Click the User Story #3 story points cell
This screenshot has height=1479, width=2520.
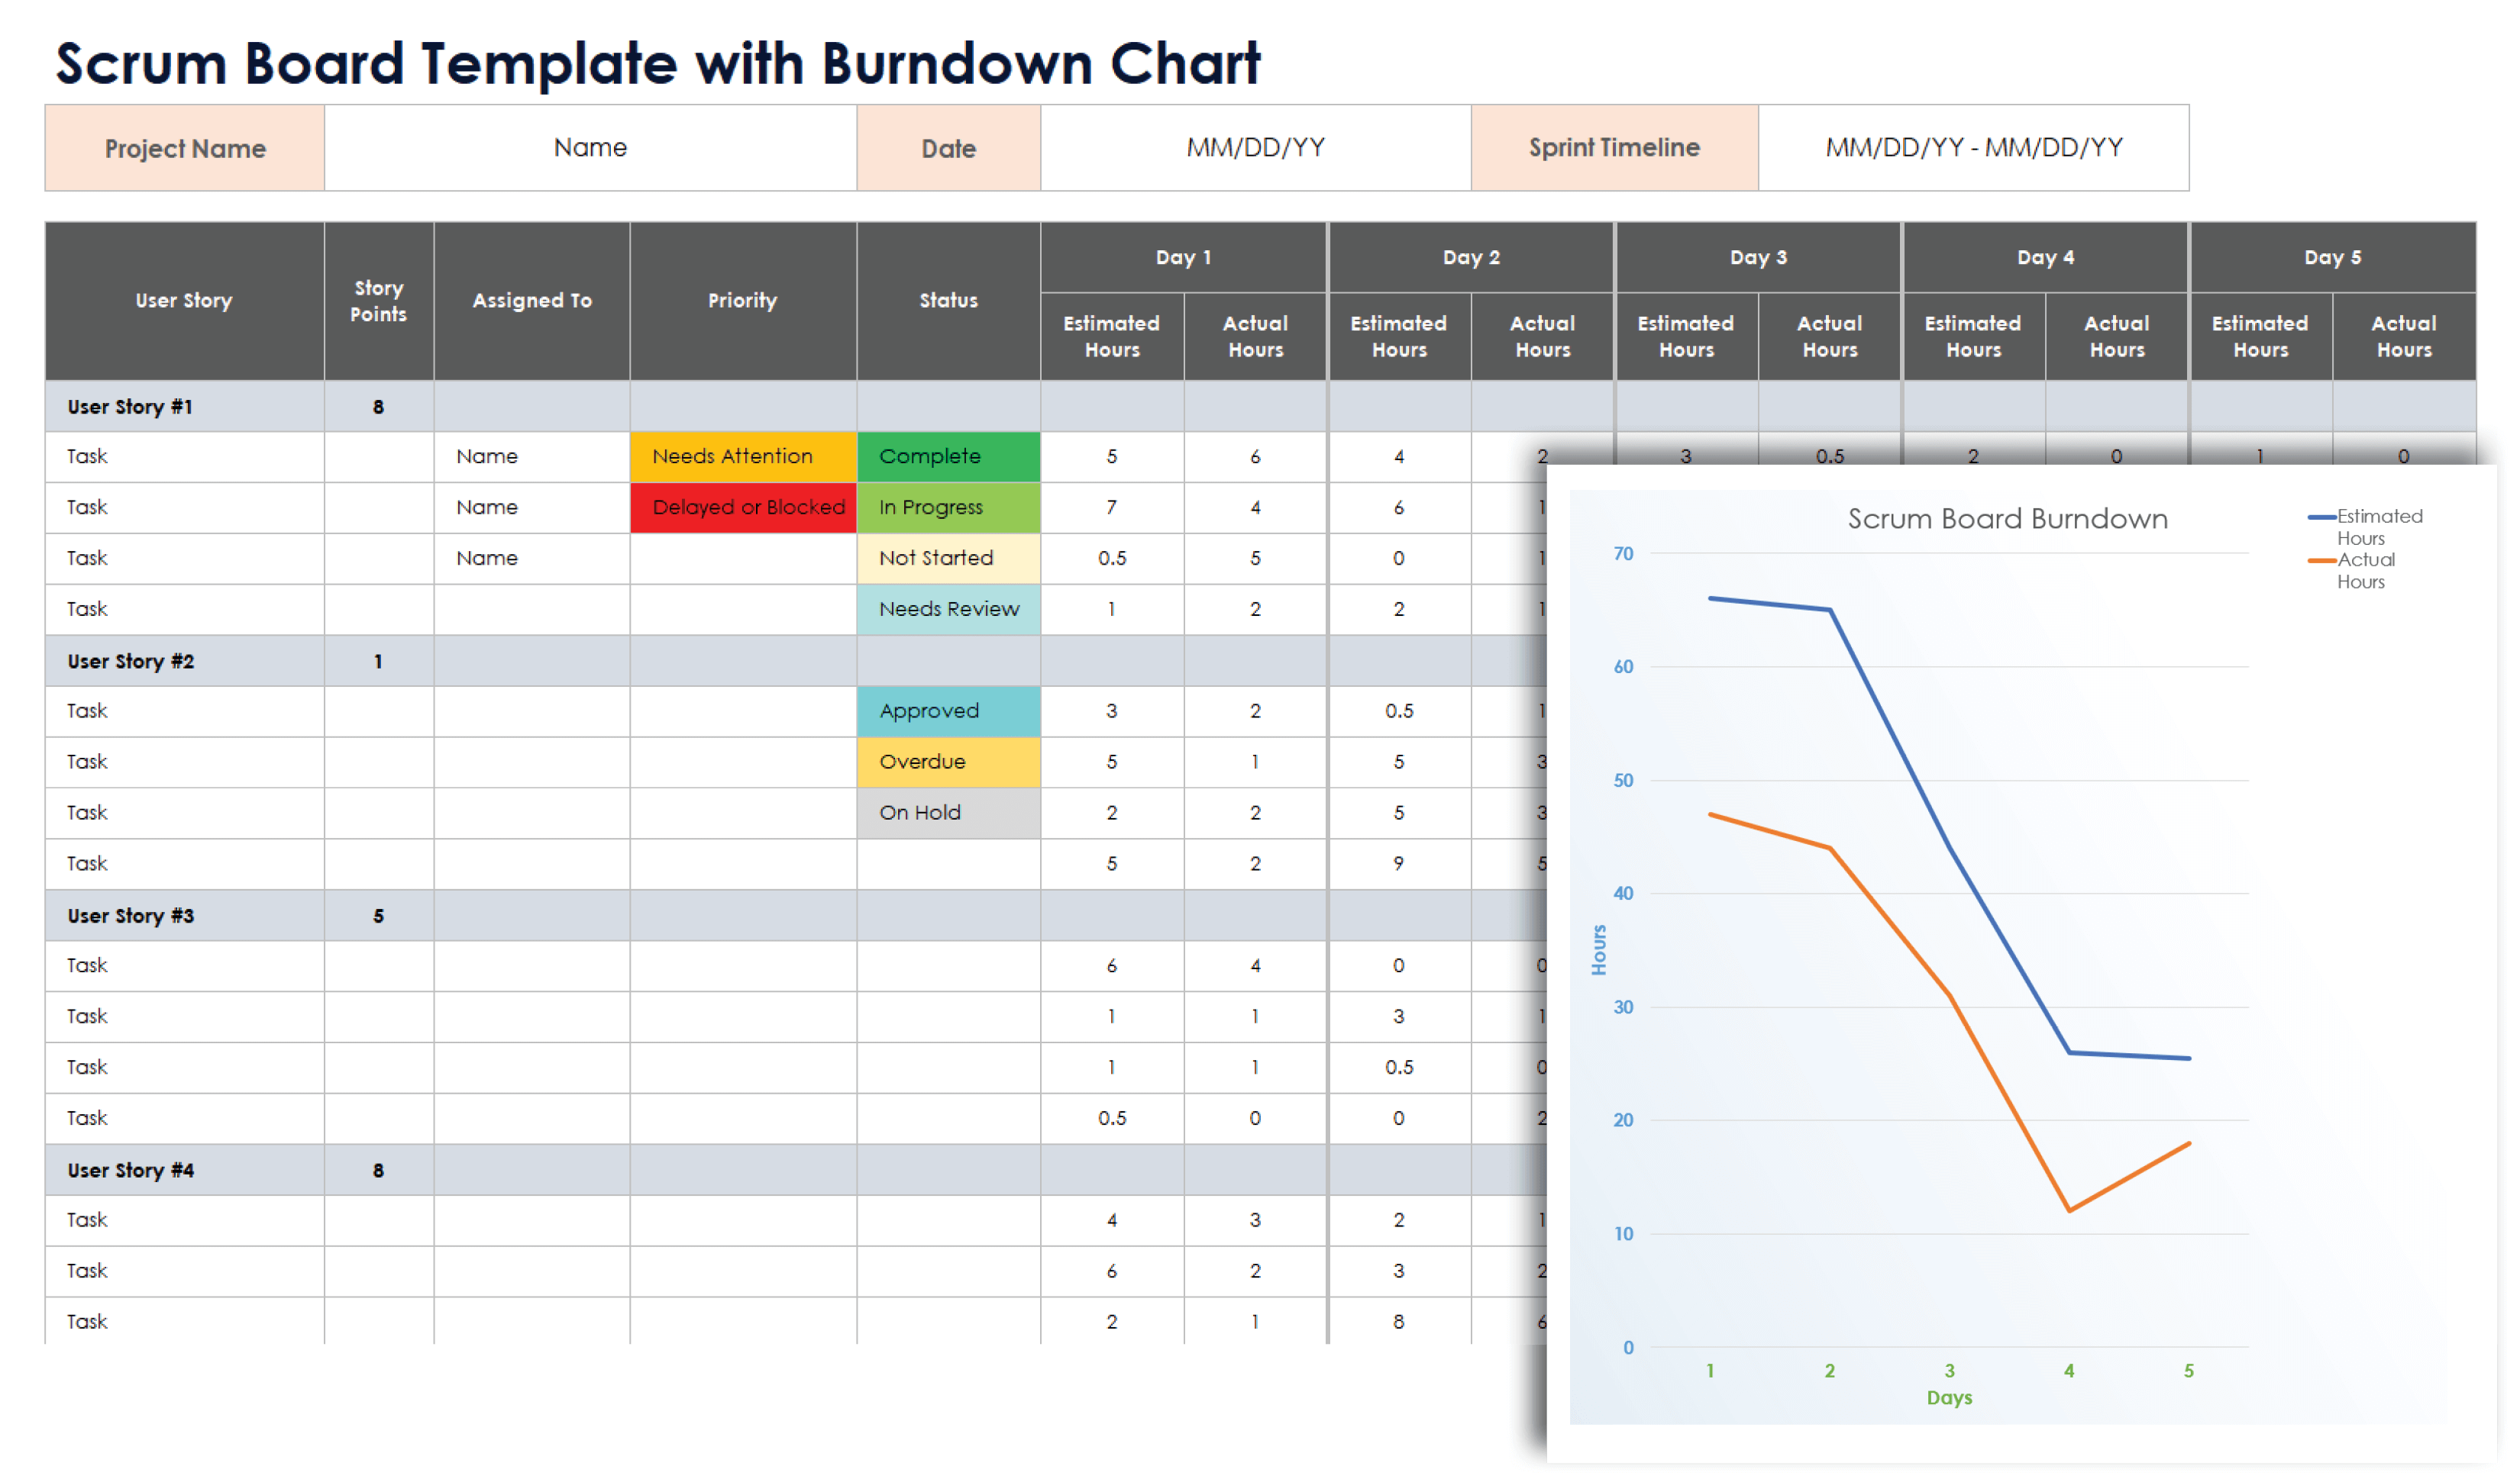(x=378, y=917)
